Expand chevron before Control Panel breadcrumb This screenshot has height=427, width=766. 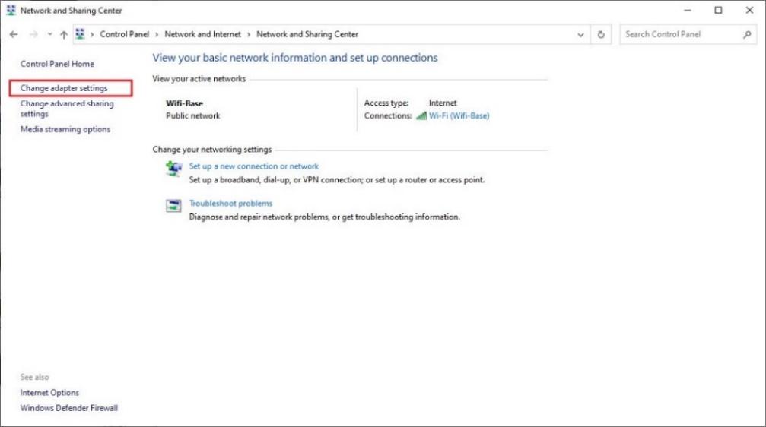[92, 35]
